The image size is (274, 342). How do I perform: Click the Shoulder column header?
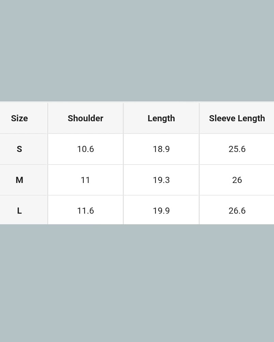pos(85,118)
